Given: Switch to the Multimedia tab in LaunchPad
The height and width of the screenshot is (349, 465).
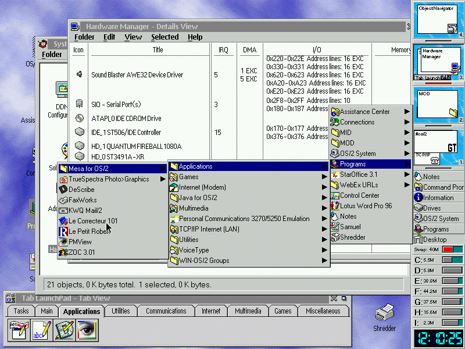Looking at the screenshot, I should click(248, 311).
